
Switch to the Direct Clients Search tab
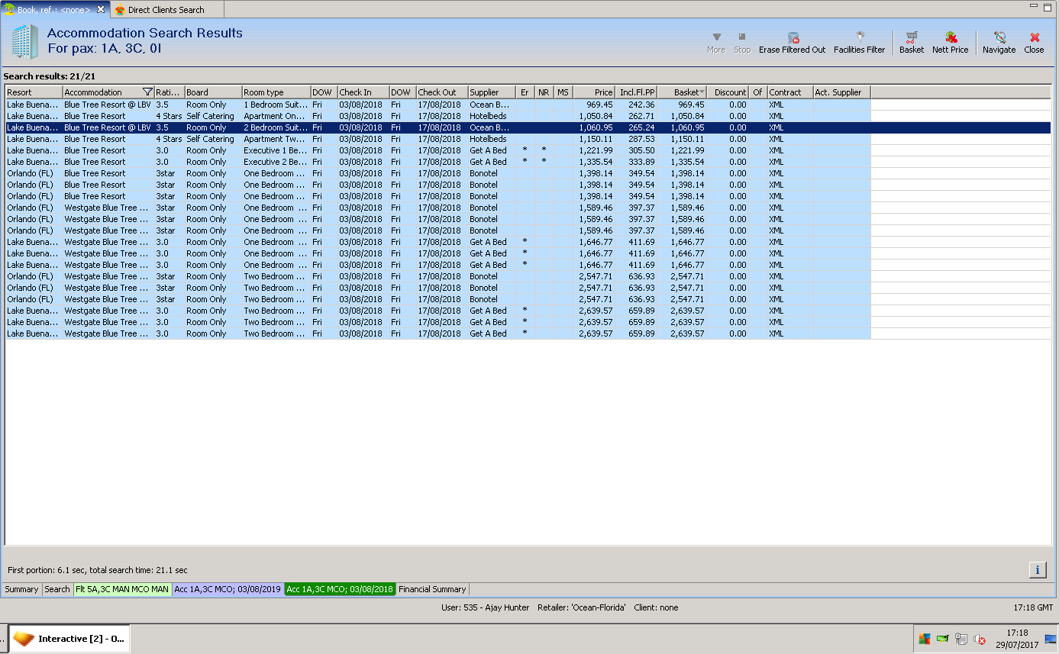click(x=166, y=10)
